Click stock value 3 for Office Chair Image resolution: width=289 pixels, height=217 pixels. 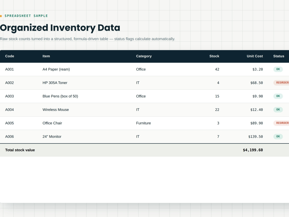point(218,123)
